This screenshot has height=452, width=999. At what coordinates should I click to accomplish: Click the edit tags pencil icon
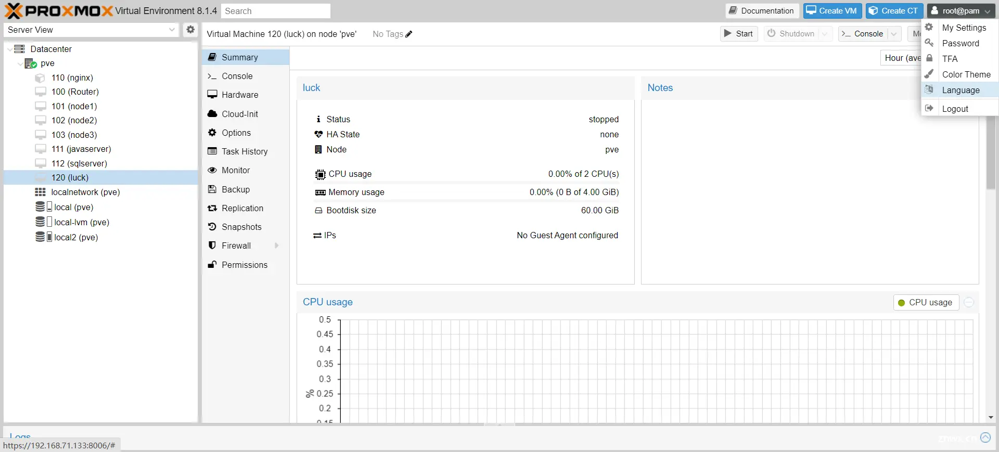[x=409, y=34]
